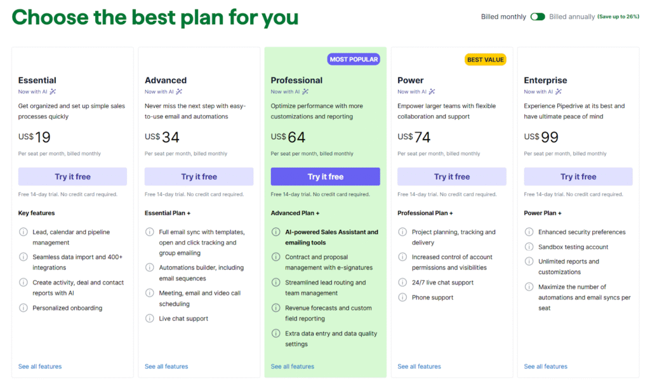650x381 pixels.
Task: Click the AI sparkle icon under Advanced plan
Action: [x=178, y=91]
